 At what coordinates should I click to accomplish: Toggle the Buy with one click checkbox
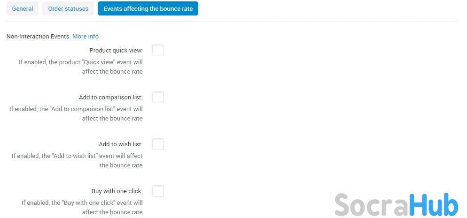[x=158, y=191]
